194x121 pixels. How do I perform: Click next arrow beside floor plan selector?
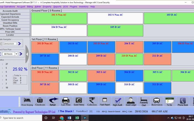(21, 54)
